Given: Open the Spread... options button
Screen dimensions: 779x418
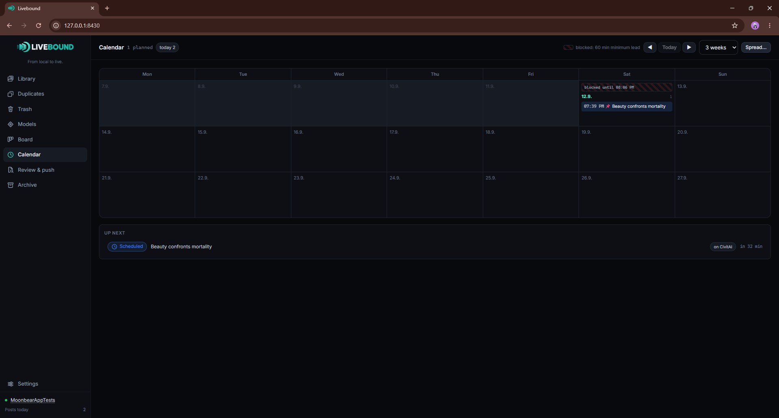Looking at the screenshot, I should tap(756, 47).
